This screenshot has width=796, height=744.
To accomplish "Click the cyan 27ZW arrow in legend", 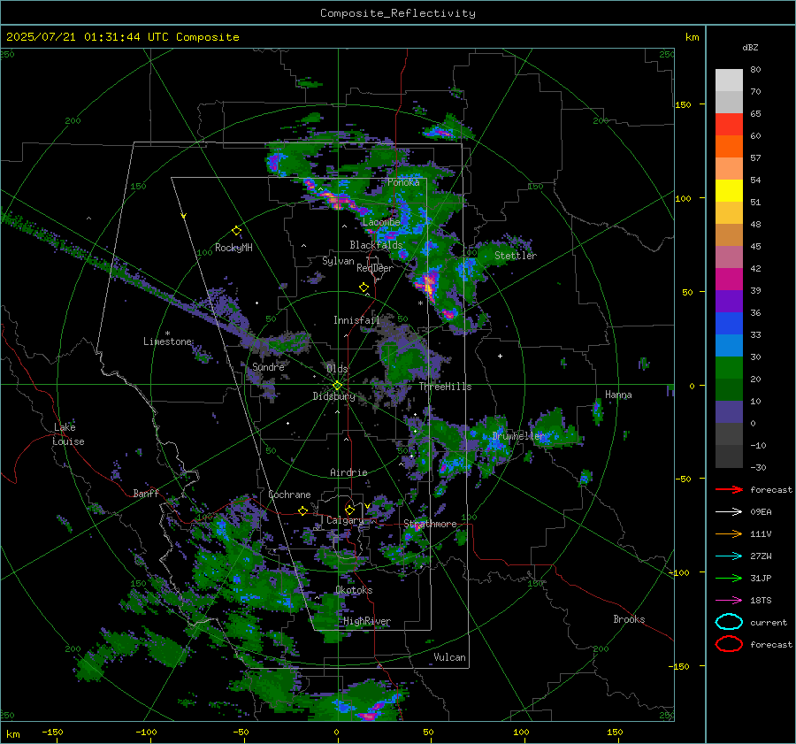I will click(x=729, y=556).
